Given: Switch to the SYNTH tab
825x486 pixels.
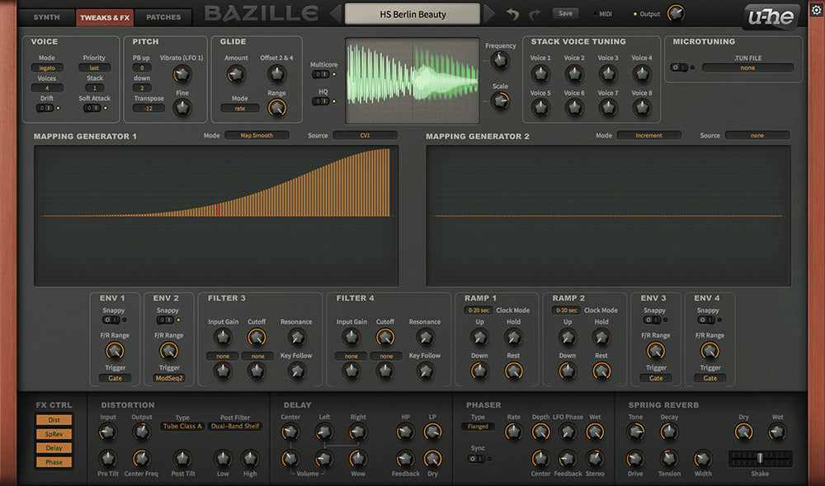Looking at the screenshot, I should click(x=46, y=17).
